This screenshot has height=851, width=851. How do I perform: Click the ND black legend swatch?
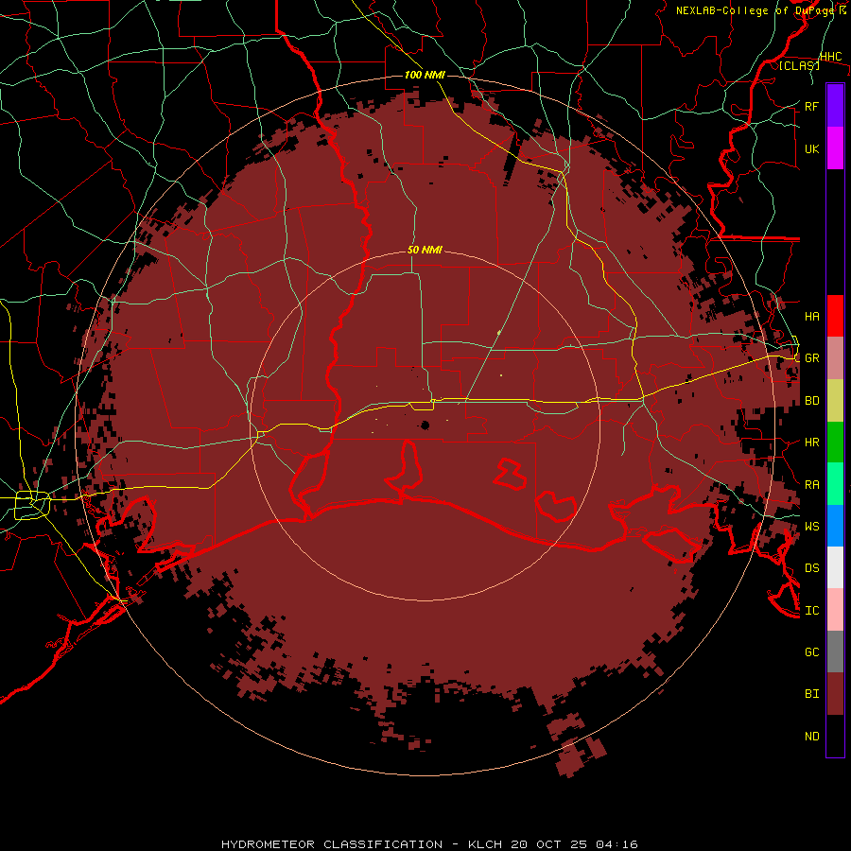[x=835, y=736]
